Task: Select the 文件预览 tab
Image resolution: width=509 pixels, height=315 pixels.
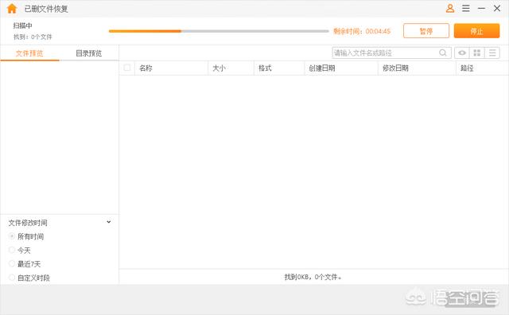Action: (x=29, y=53)
